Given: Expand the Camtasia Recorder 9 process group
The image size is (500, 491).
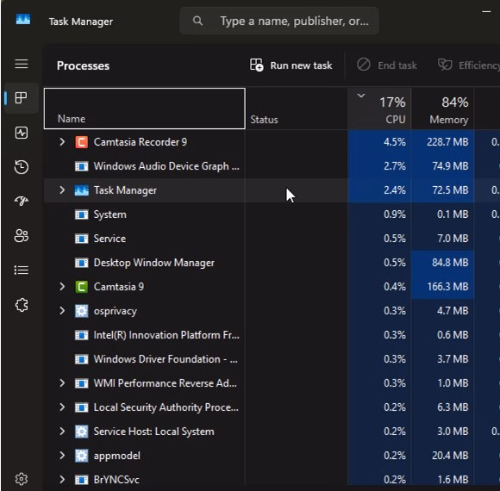Looking at the screenshot, I should [x=62, y=142].
